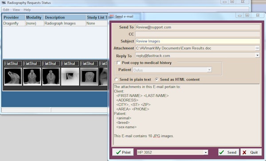Click the Reply To address field
The height and width of the screenshot is (161, 266).
tap(195, 55)
